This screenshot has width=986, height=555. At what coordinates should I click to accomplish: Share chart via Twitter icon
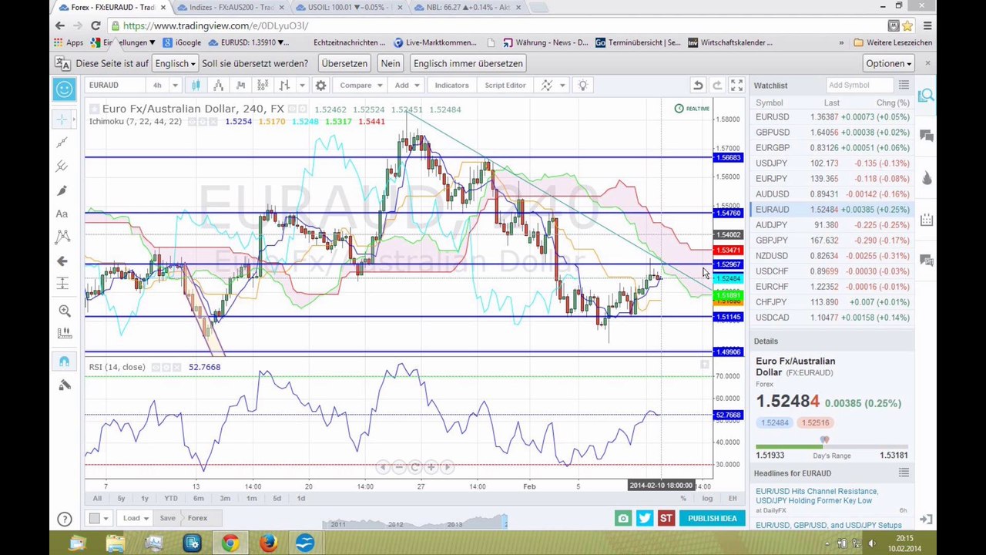point(645,518)
